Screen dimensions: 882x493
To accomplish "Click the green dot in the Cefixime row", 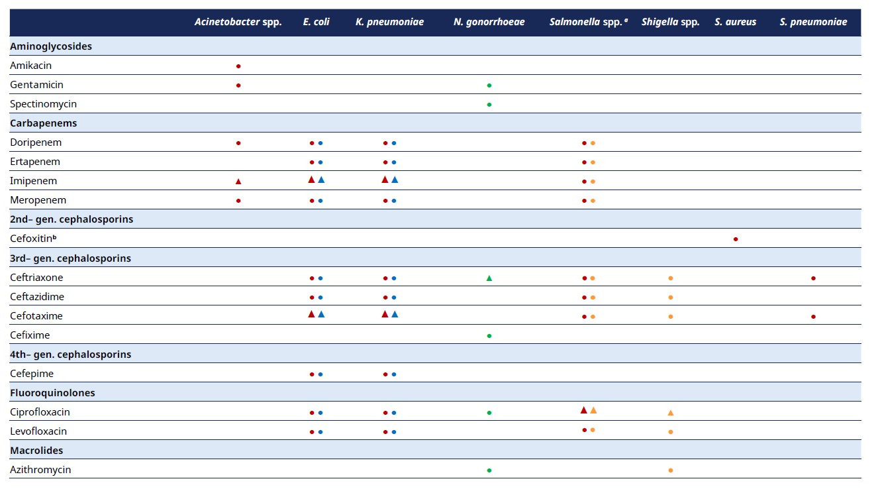I will coord(489,336).
